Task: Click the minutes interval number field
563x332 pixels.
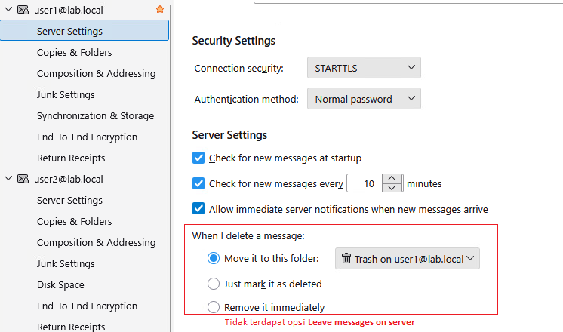Action: click(365, 183)
